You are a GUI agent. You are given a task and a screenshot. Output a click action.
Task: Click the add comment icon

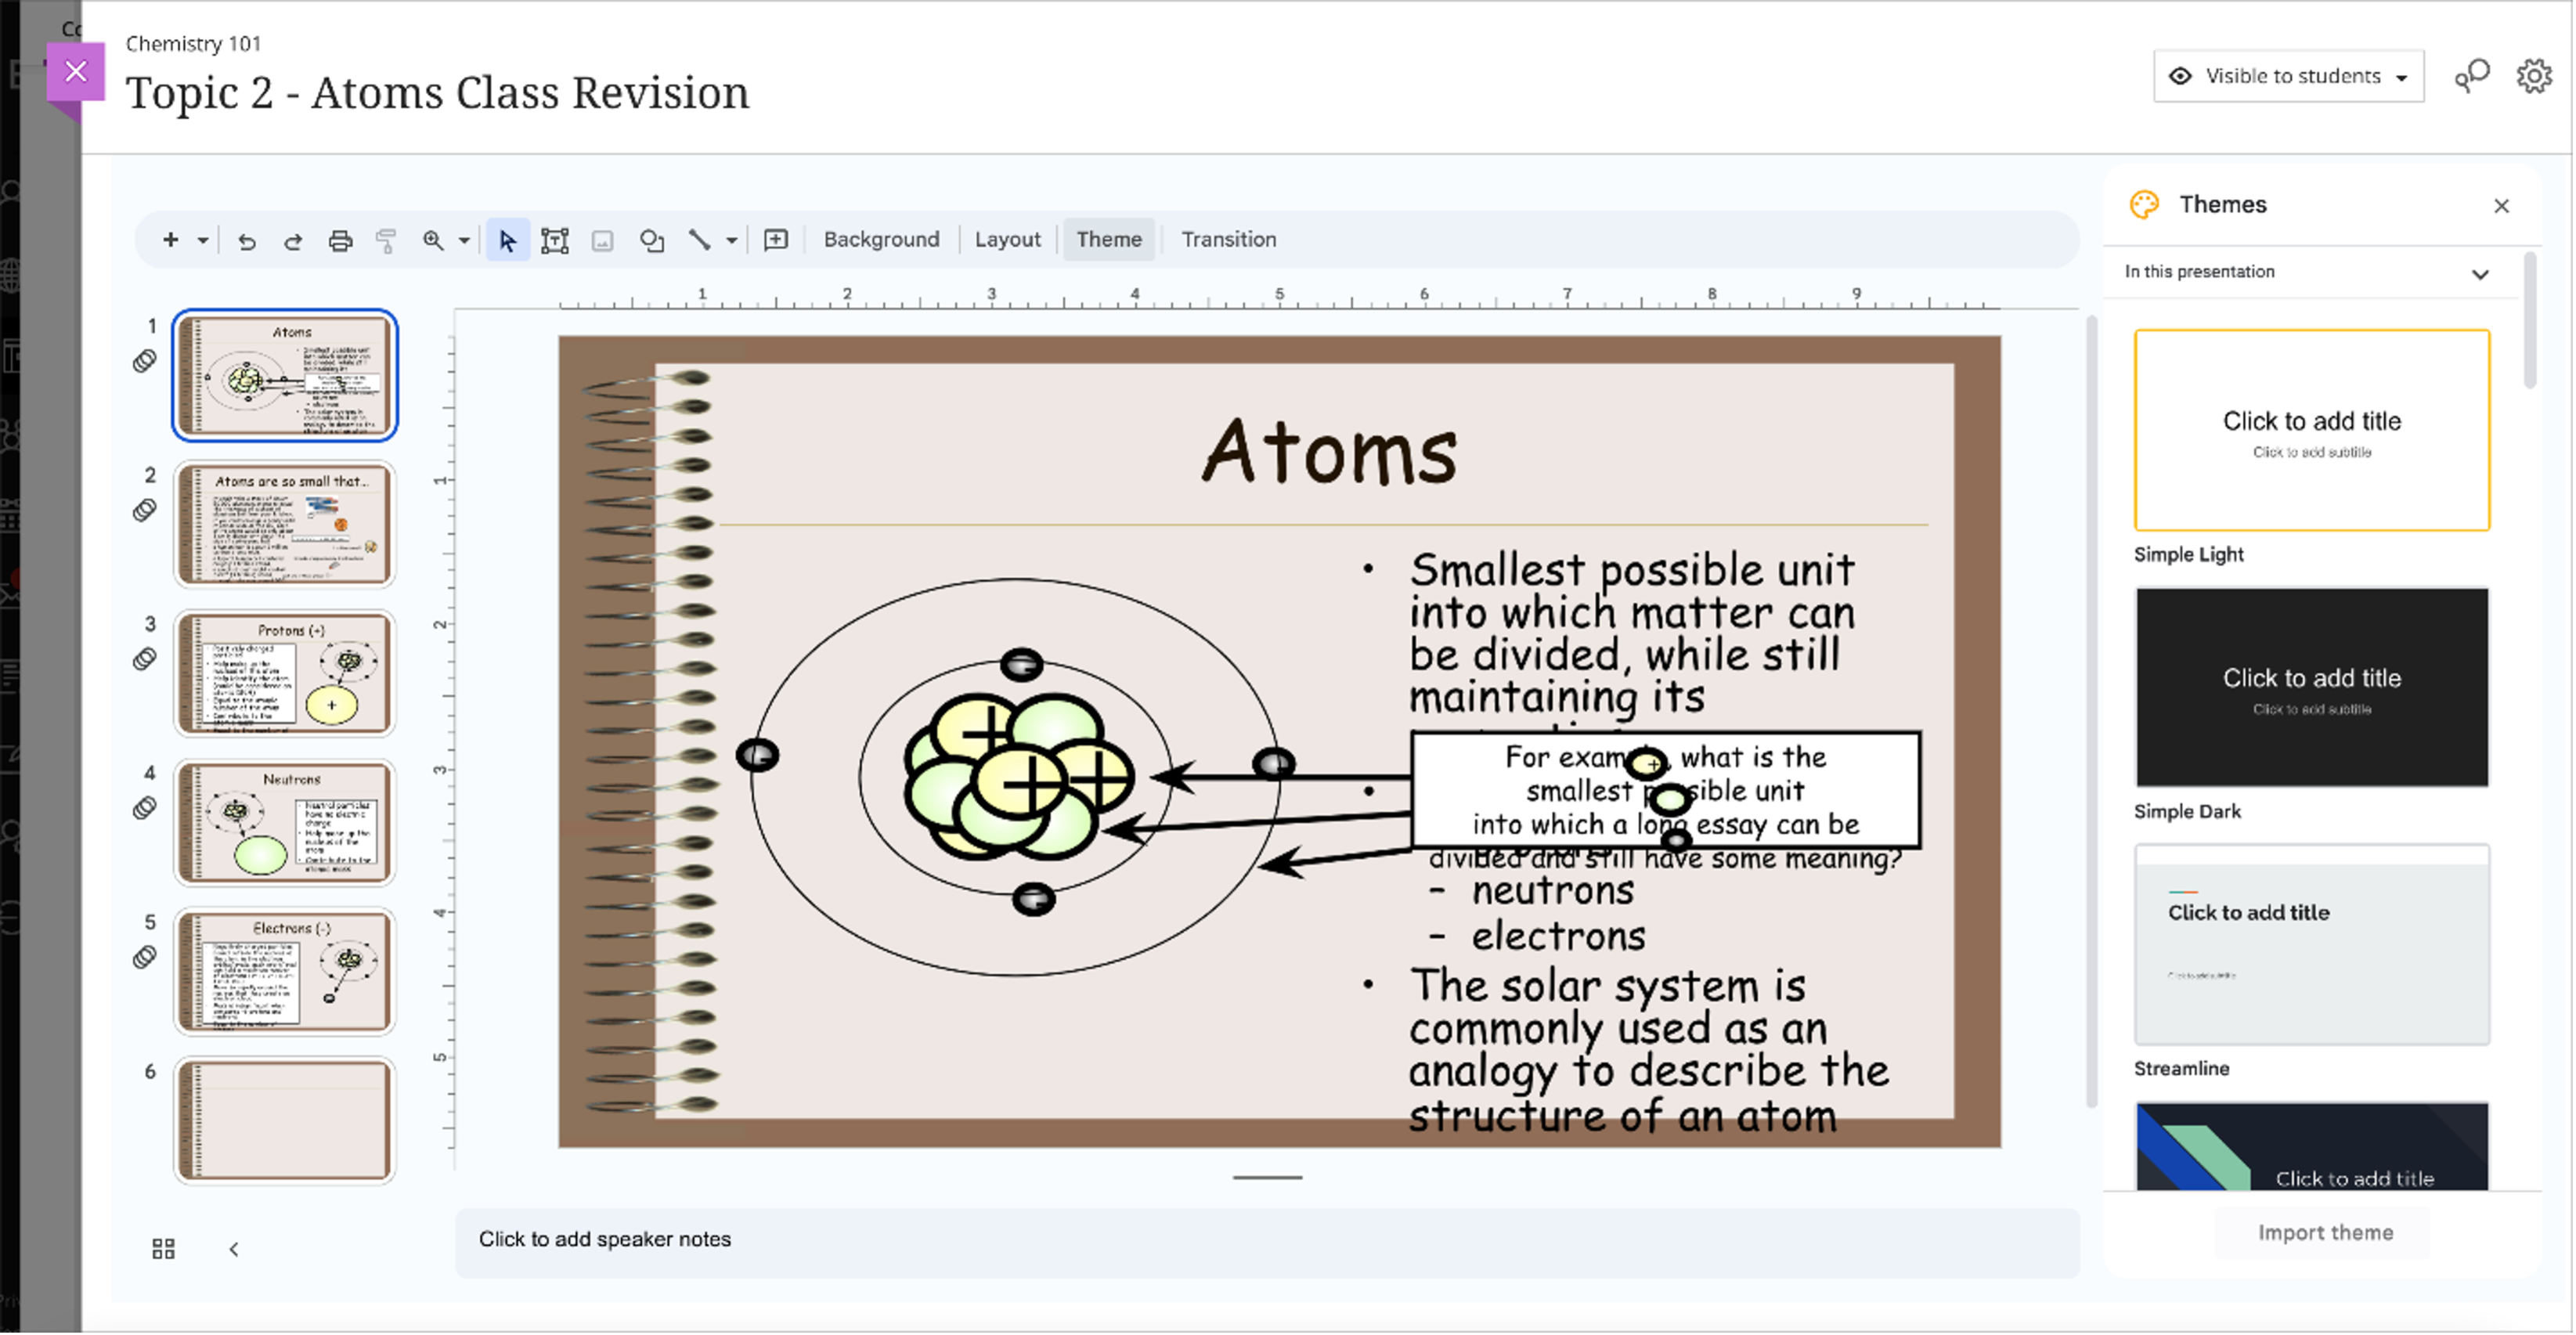click(776, 240)
